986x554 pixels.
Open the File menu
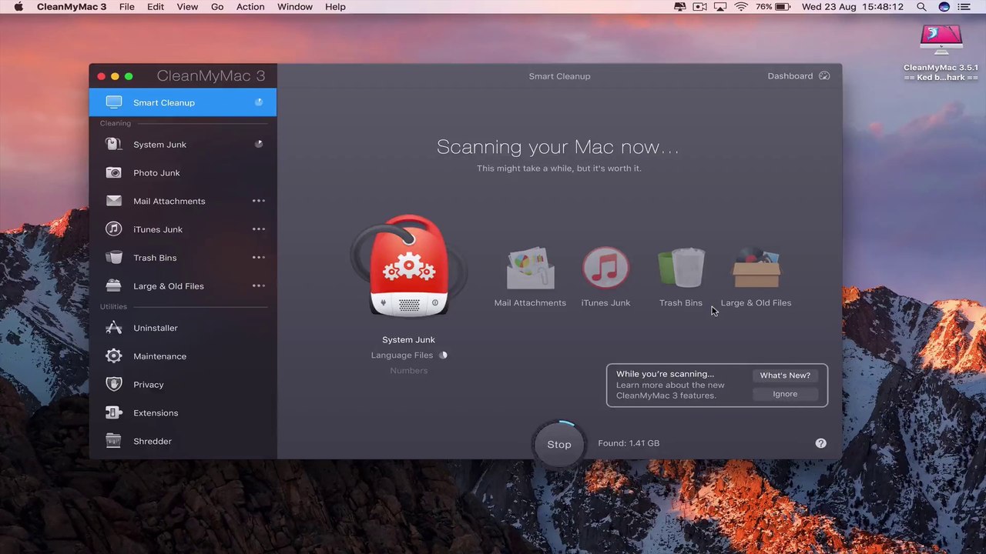click(127, 7)
